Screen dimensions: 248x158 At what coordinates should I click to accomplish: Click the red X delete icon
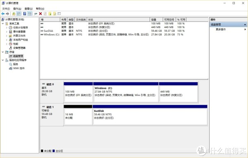41,14
